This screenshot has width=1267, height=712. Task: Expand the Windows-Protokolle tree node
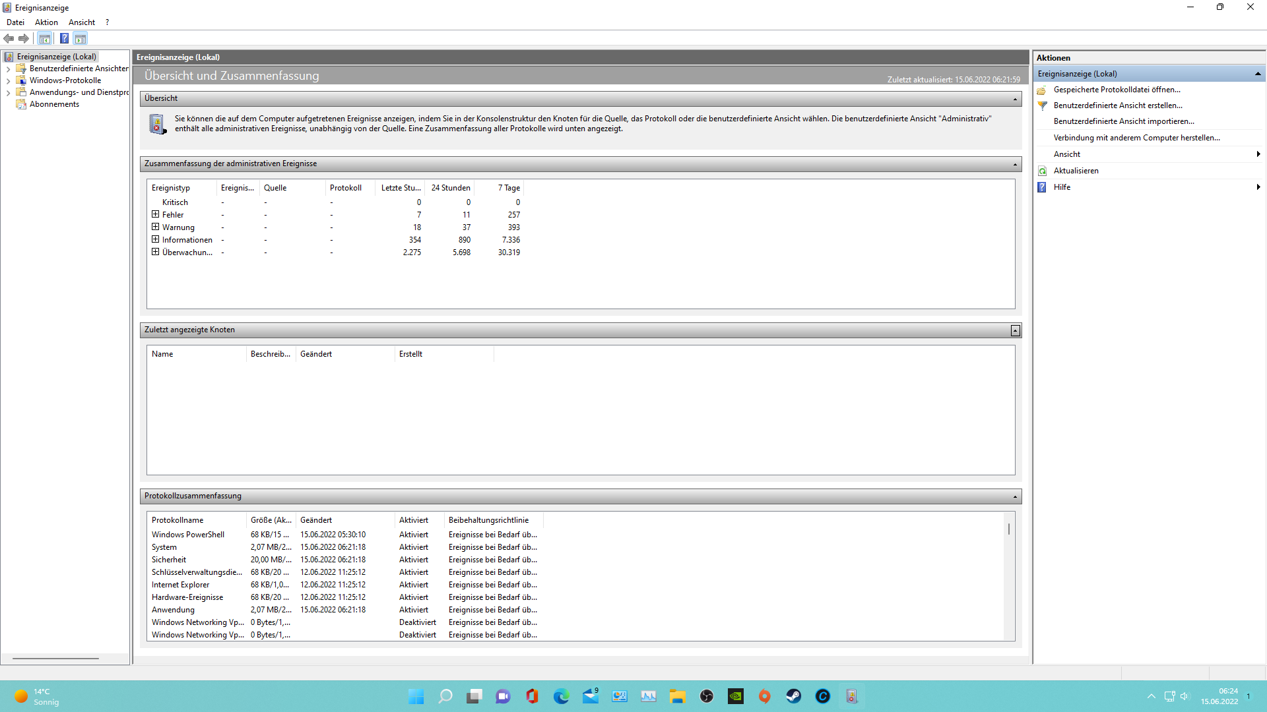[8, 81]
